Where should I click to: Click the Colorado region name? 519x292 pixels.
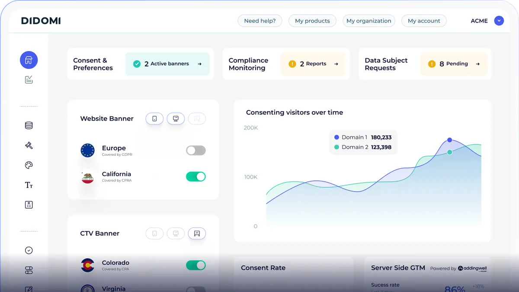pyautogui.click(x=115, y=263)
